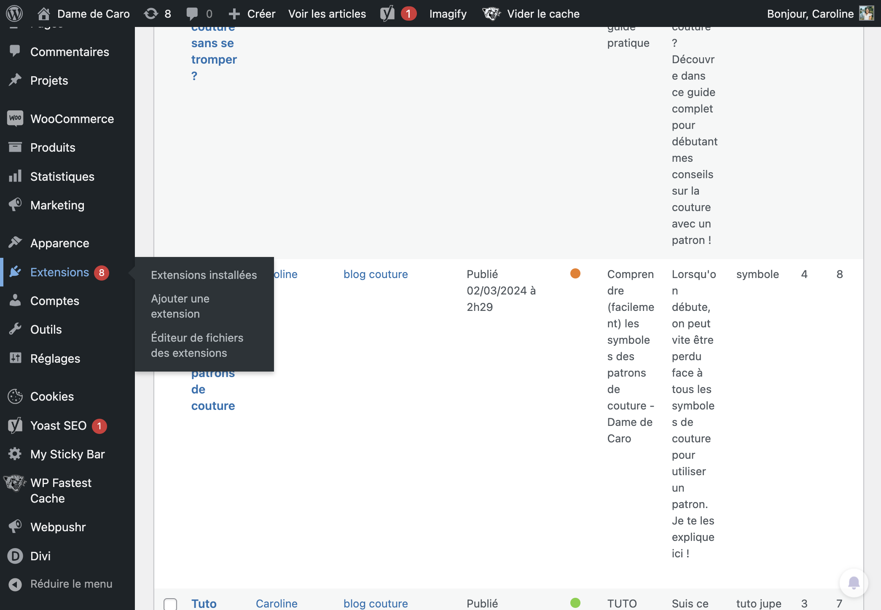Image resolution: width=881 pixels, height=610 pixels.
Task: Click the orange SEO score dot
Action: [x=575, y=273]
